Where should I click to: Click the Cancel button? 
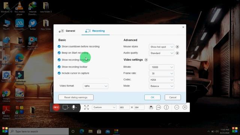173,97
